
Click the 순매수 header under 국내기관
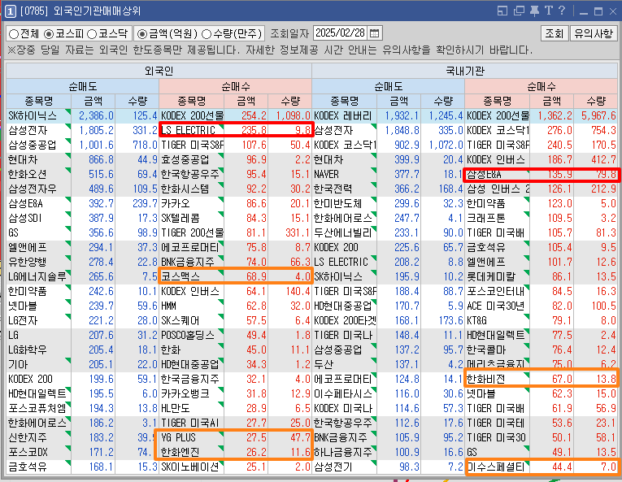pos(541,86)
